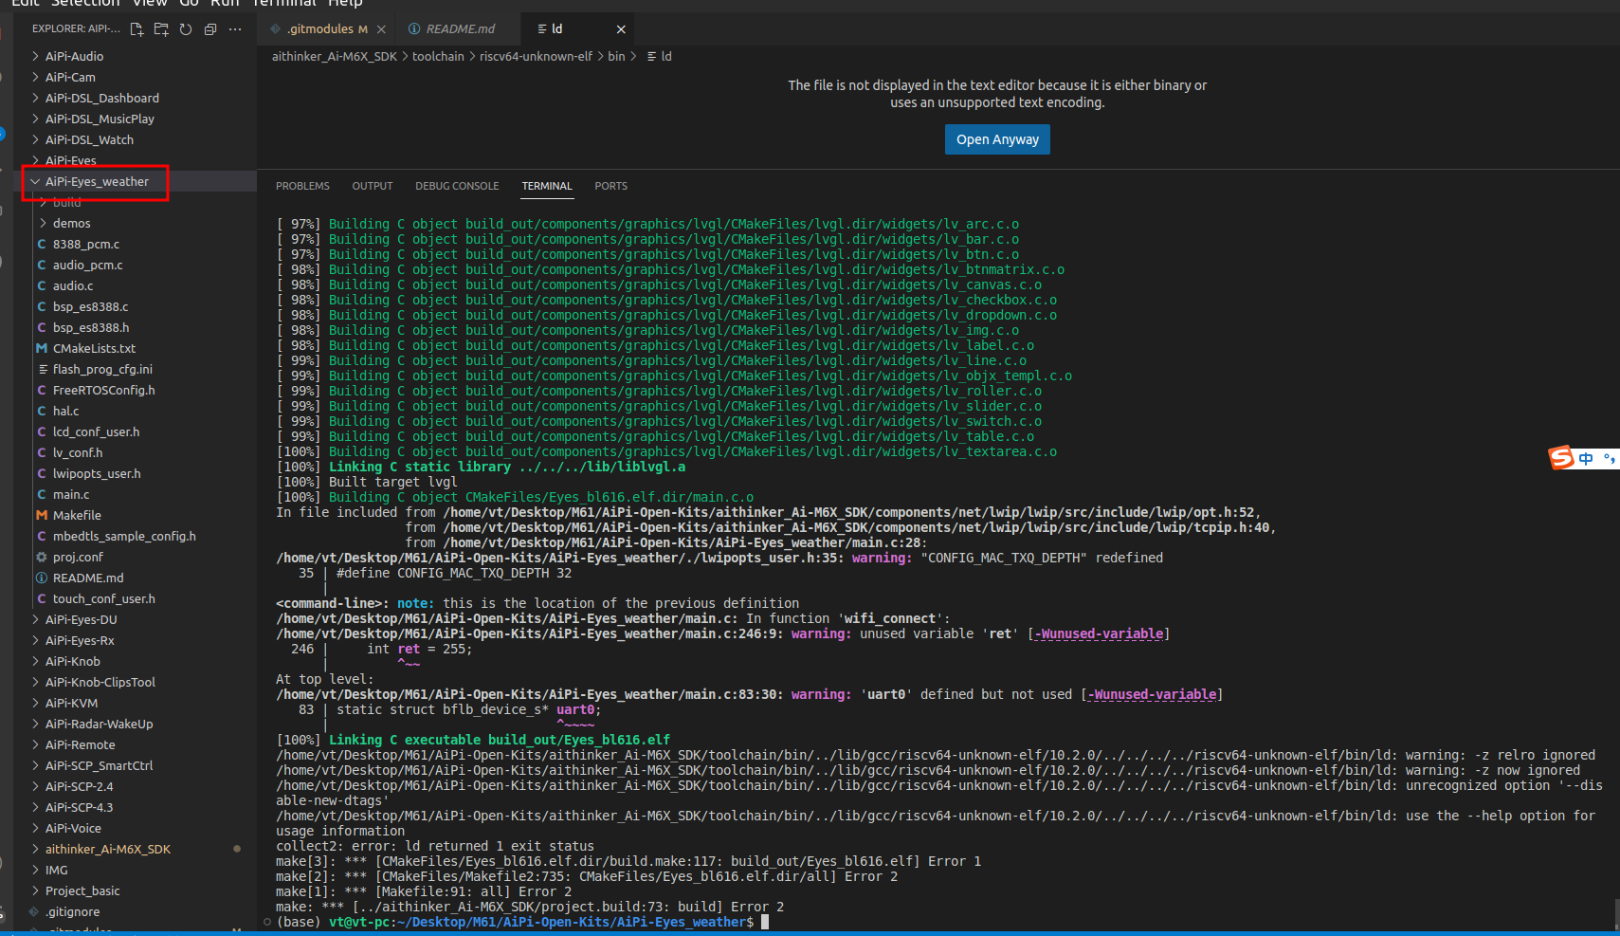Expand the demos subfolder
Viewport: 1620px width, 936px height.
[135, 223]
